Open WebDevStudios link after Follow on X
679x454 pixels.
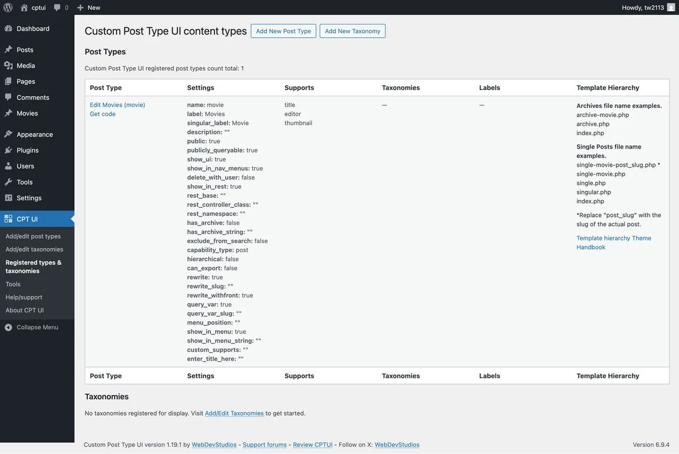[x=397, y=445]
